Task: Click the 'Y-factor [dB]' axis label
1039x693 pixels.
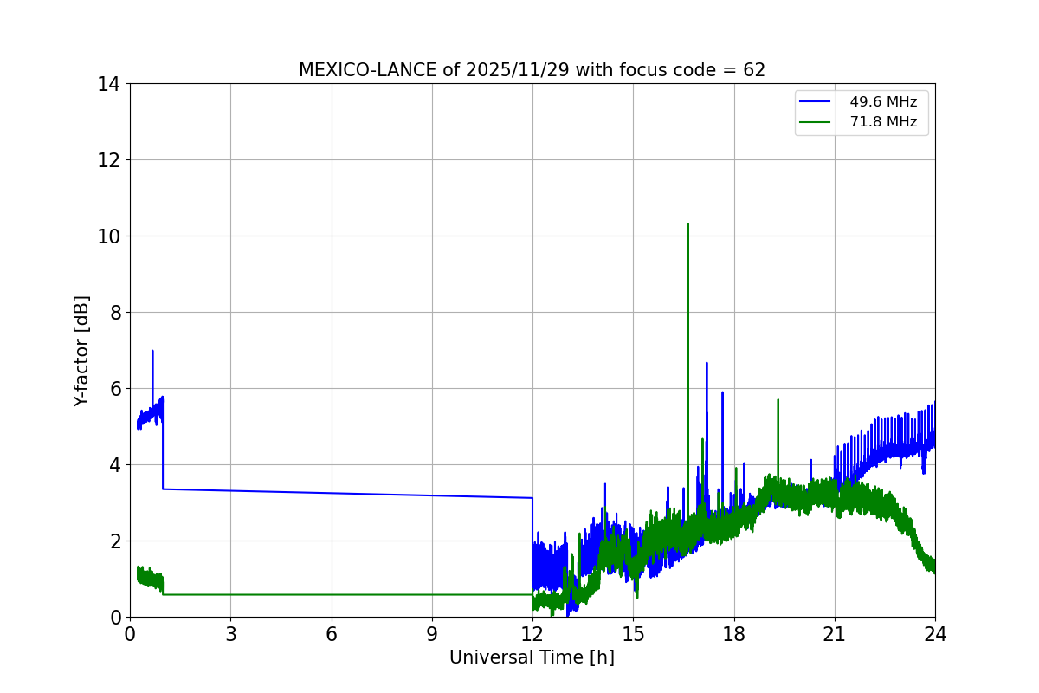Action: click(x=81, y=351)
